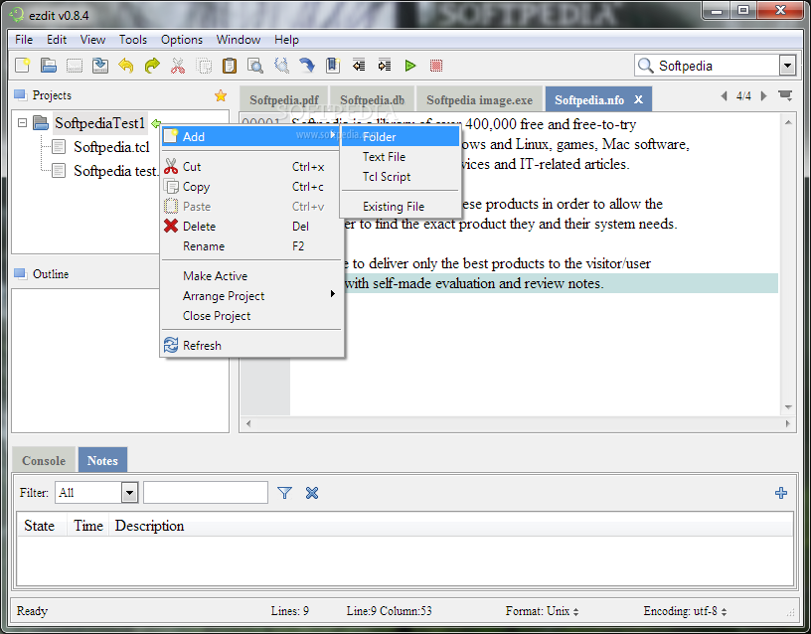Click the star icon in Projects panel

pos(221,95)
